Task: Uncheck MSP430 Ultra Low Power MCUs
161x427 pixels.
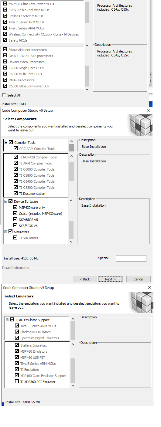Action: point(5,4)
